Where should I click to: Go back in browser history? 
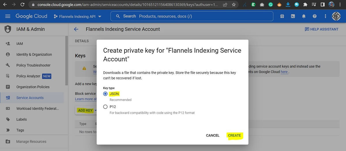coord(5,5)
